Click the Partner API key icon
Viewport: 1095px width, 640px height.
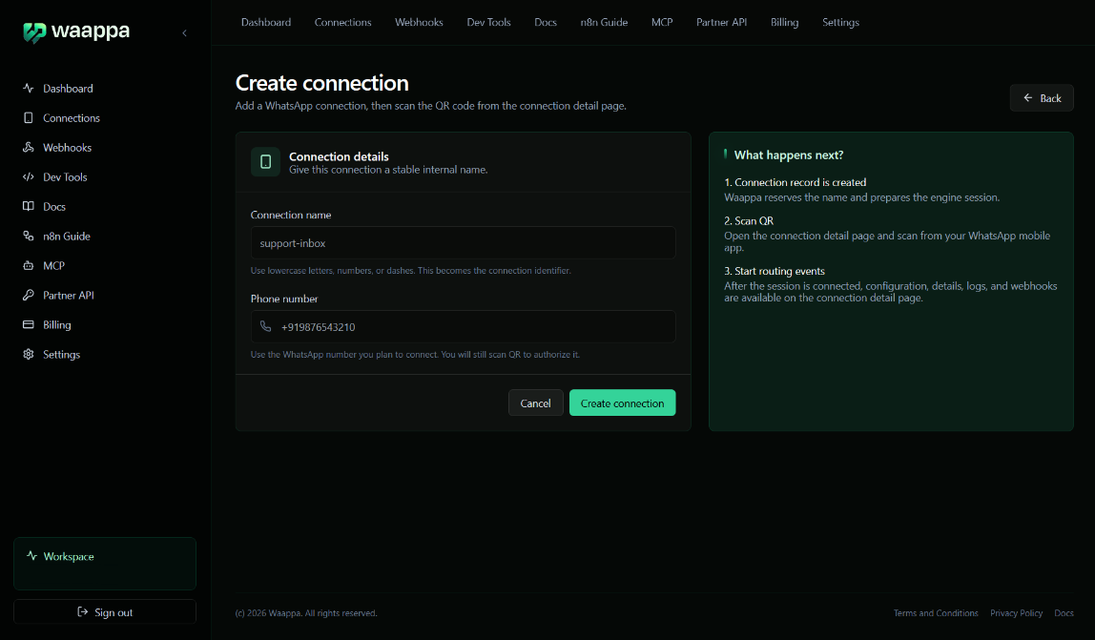coord(28,295)
